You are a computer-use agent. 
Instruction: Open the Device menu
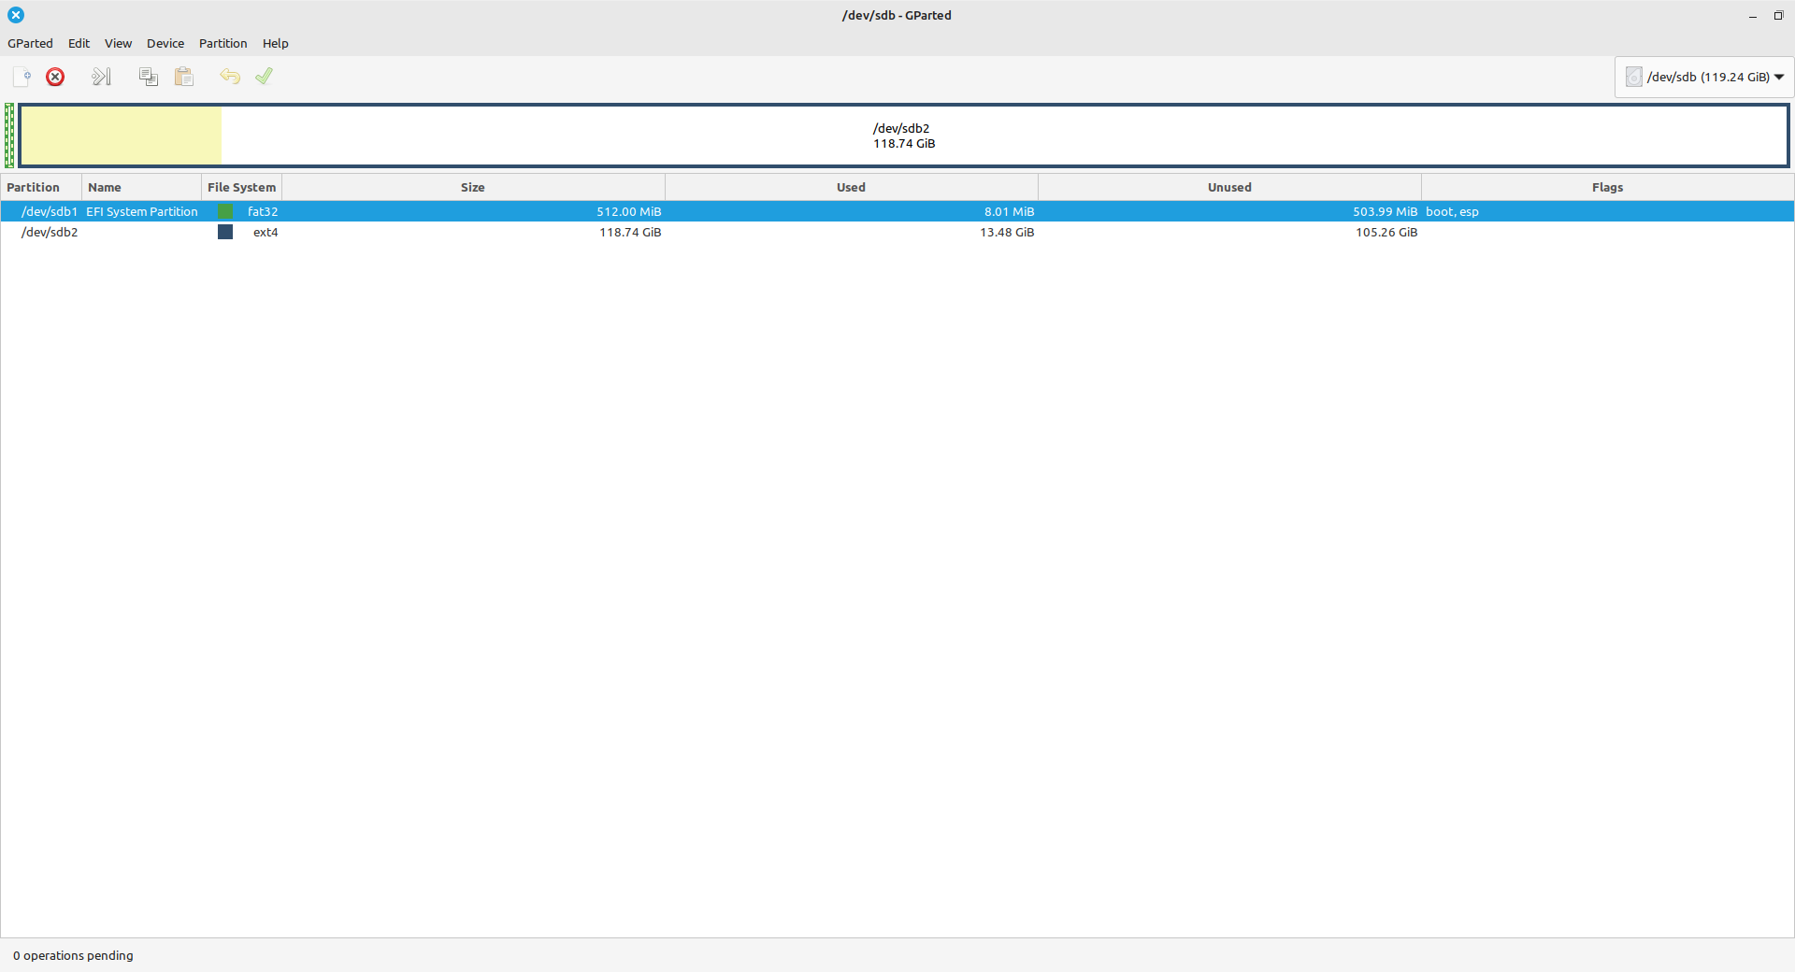pyautogui.click(x=165, y=43)
